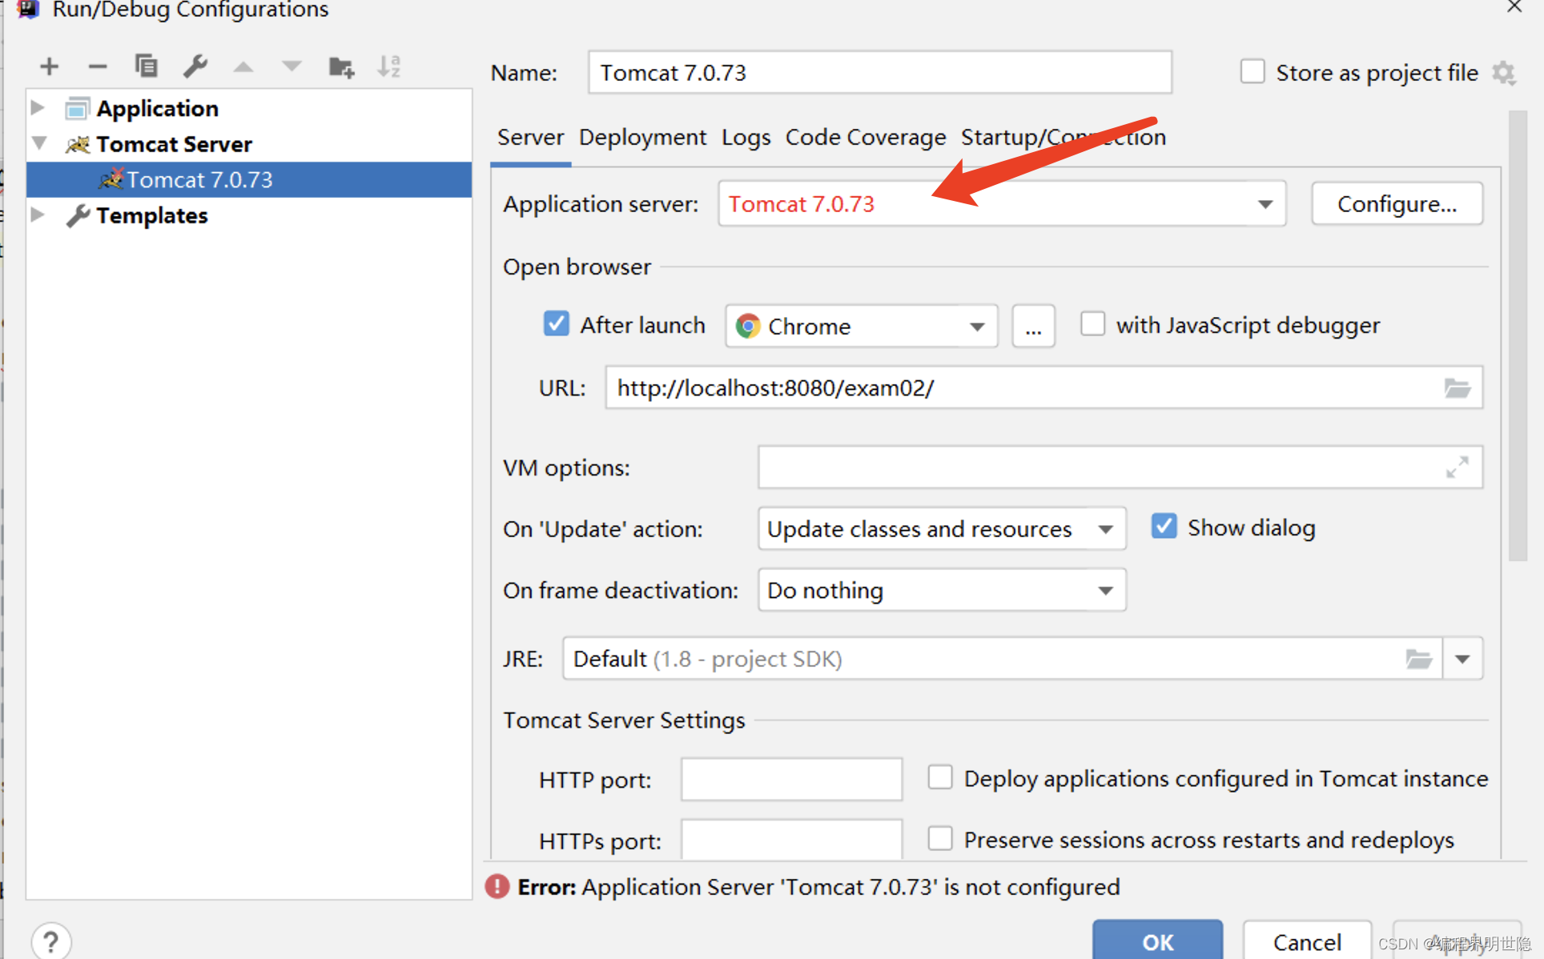Select Tomcat 7.0.73 configuration in tree
Screen dimensions: 1544x959
pos(249,179)
